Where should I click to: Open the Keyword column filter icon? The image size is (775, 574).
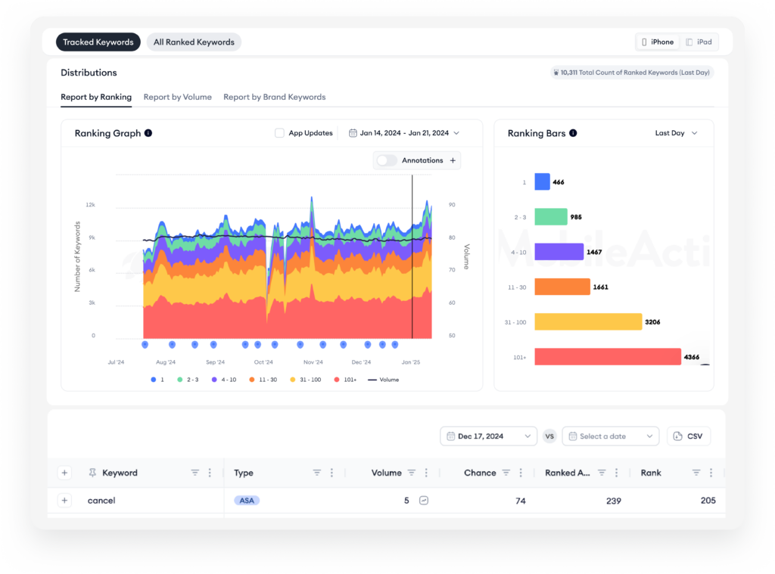(195, 473)
